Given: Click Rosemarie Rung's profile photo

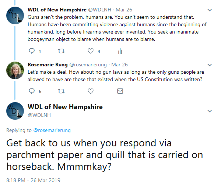Looking at the screenshot, I should [15, 70].
